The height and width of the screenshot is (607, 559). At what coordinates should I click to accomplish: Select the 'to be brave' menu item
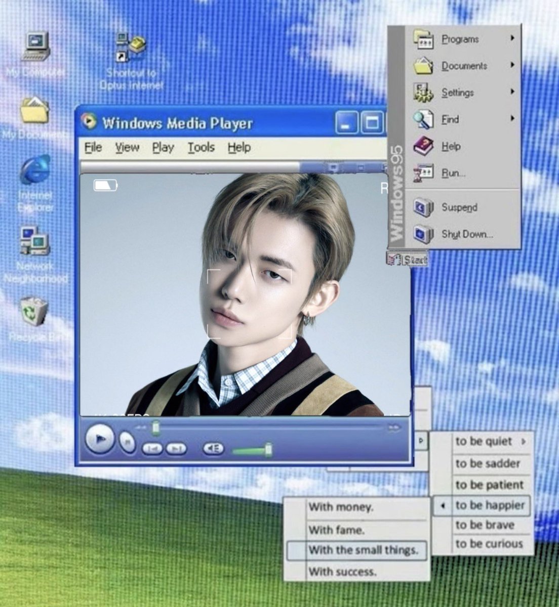click(485, 525)
